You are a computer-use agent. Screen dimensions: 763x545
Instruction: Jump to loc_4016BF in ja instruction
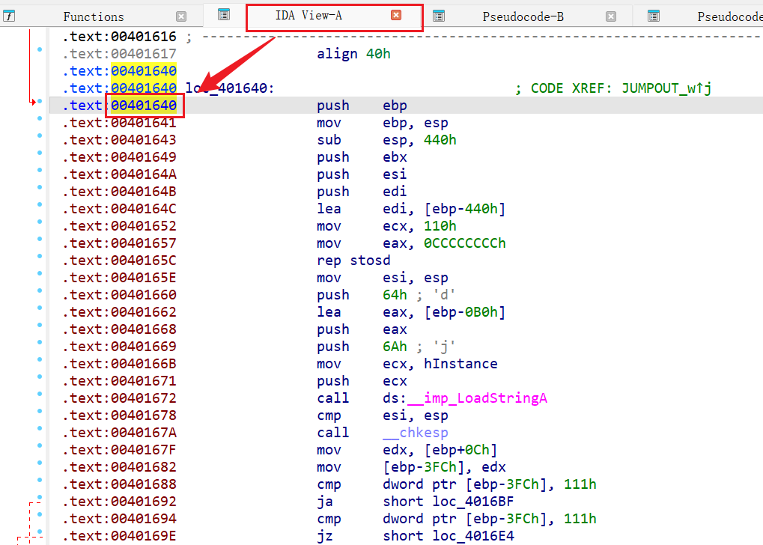click(x=472, y=502)
